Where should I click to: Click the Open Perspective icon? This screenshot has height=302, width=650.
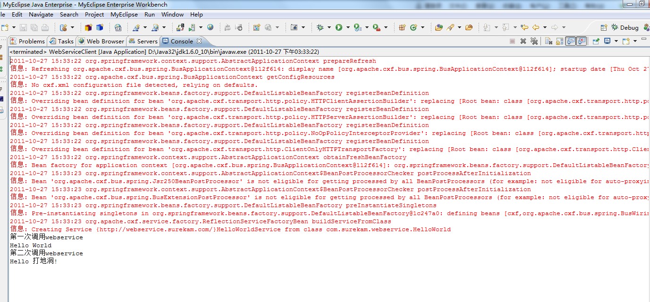pyautogui.click(x=604, y=27)
